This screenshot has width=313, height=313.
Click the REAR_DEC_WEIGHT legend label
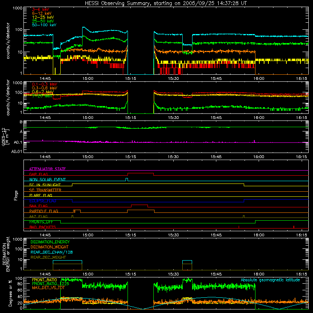click(48, 257)
